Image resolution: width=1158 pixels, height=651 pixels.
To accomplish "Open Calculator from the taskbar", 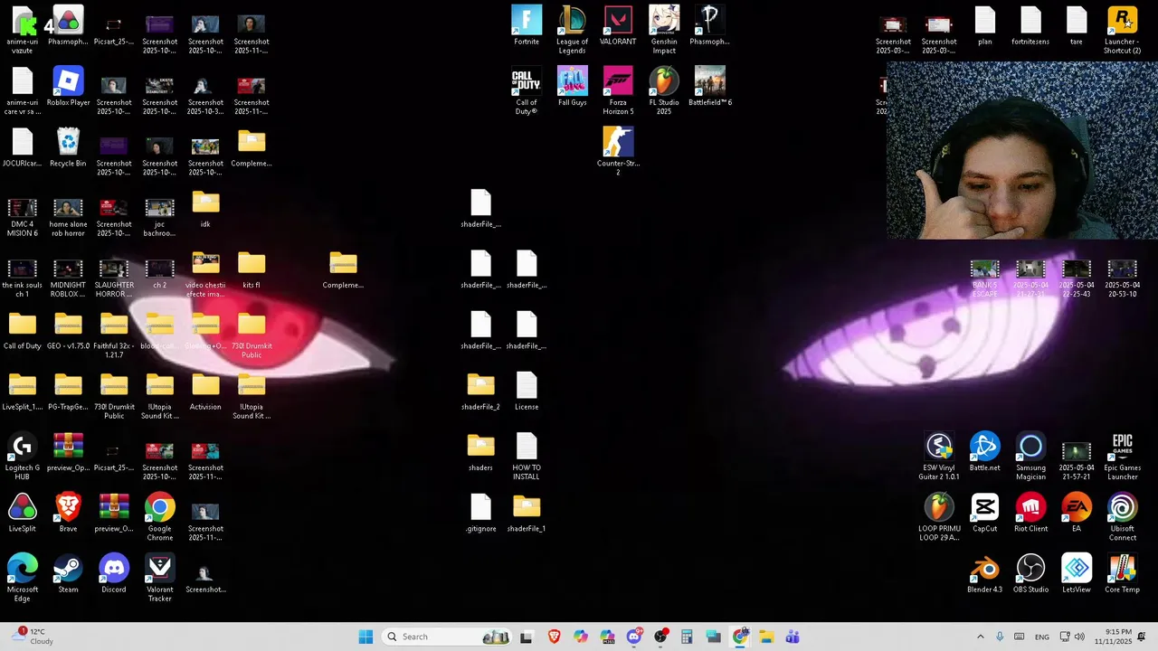I will [x=687, y=637].
